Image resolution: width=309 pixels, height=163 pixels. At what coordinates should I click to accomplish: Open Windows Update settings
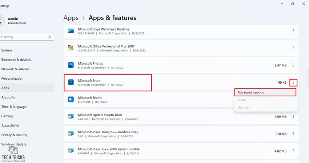tap(27, 144)
